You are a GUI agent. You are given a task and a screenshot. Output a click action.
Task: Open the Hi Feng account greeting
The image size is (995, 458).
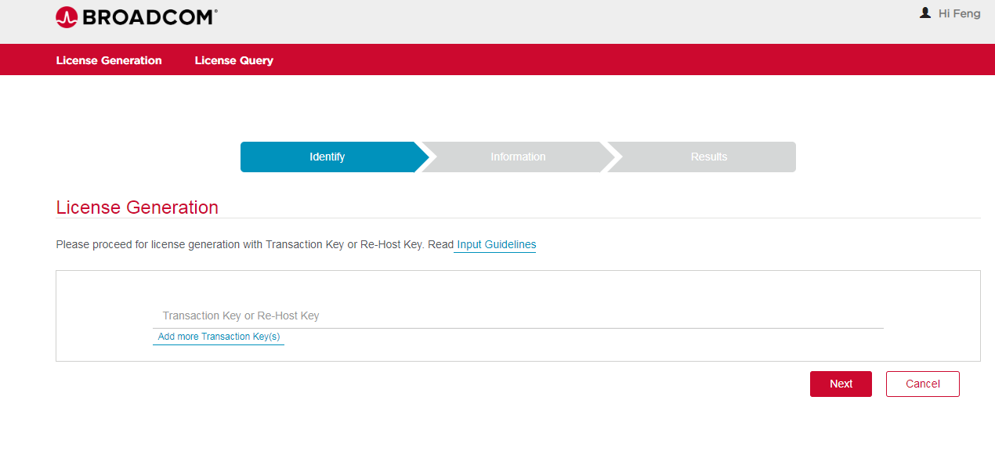[x=959, y=13]
